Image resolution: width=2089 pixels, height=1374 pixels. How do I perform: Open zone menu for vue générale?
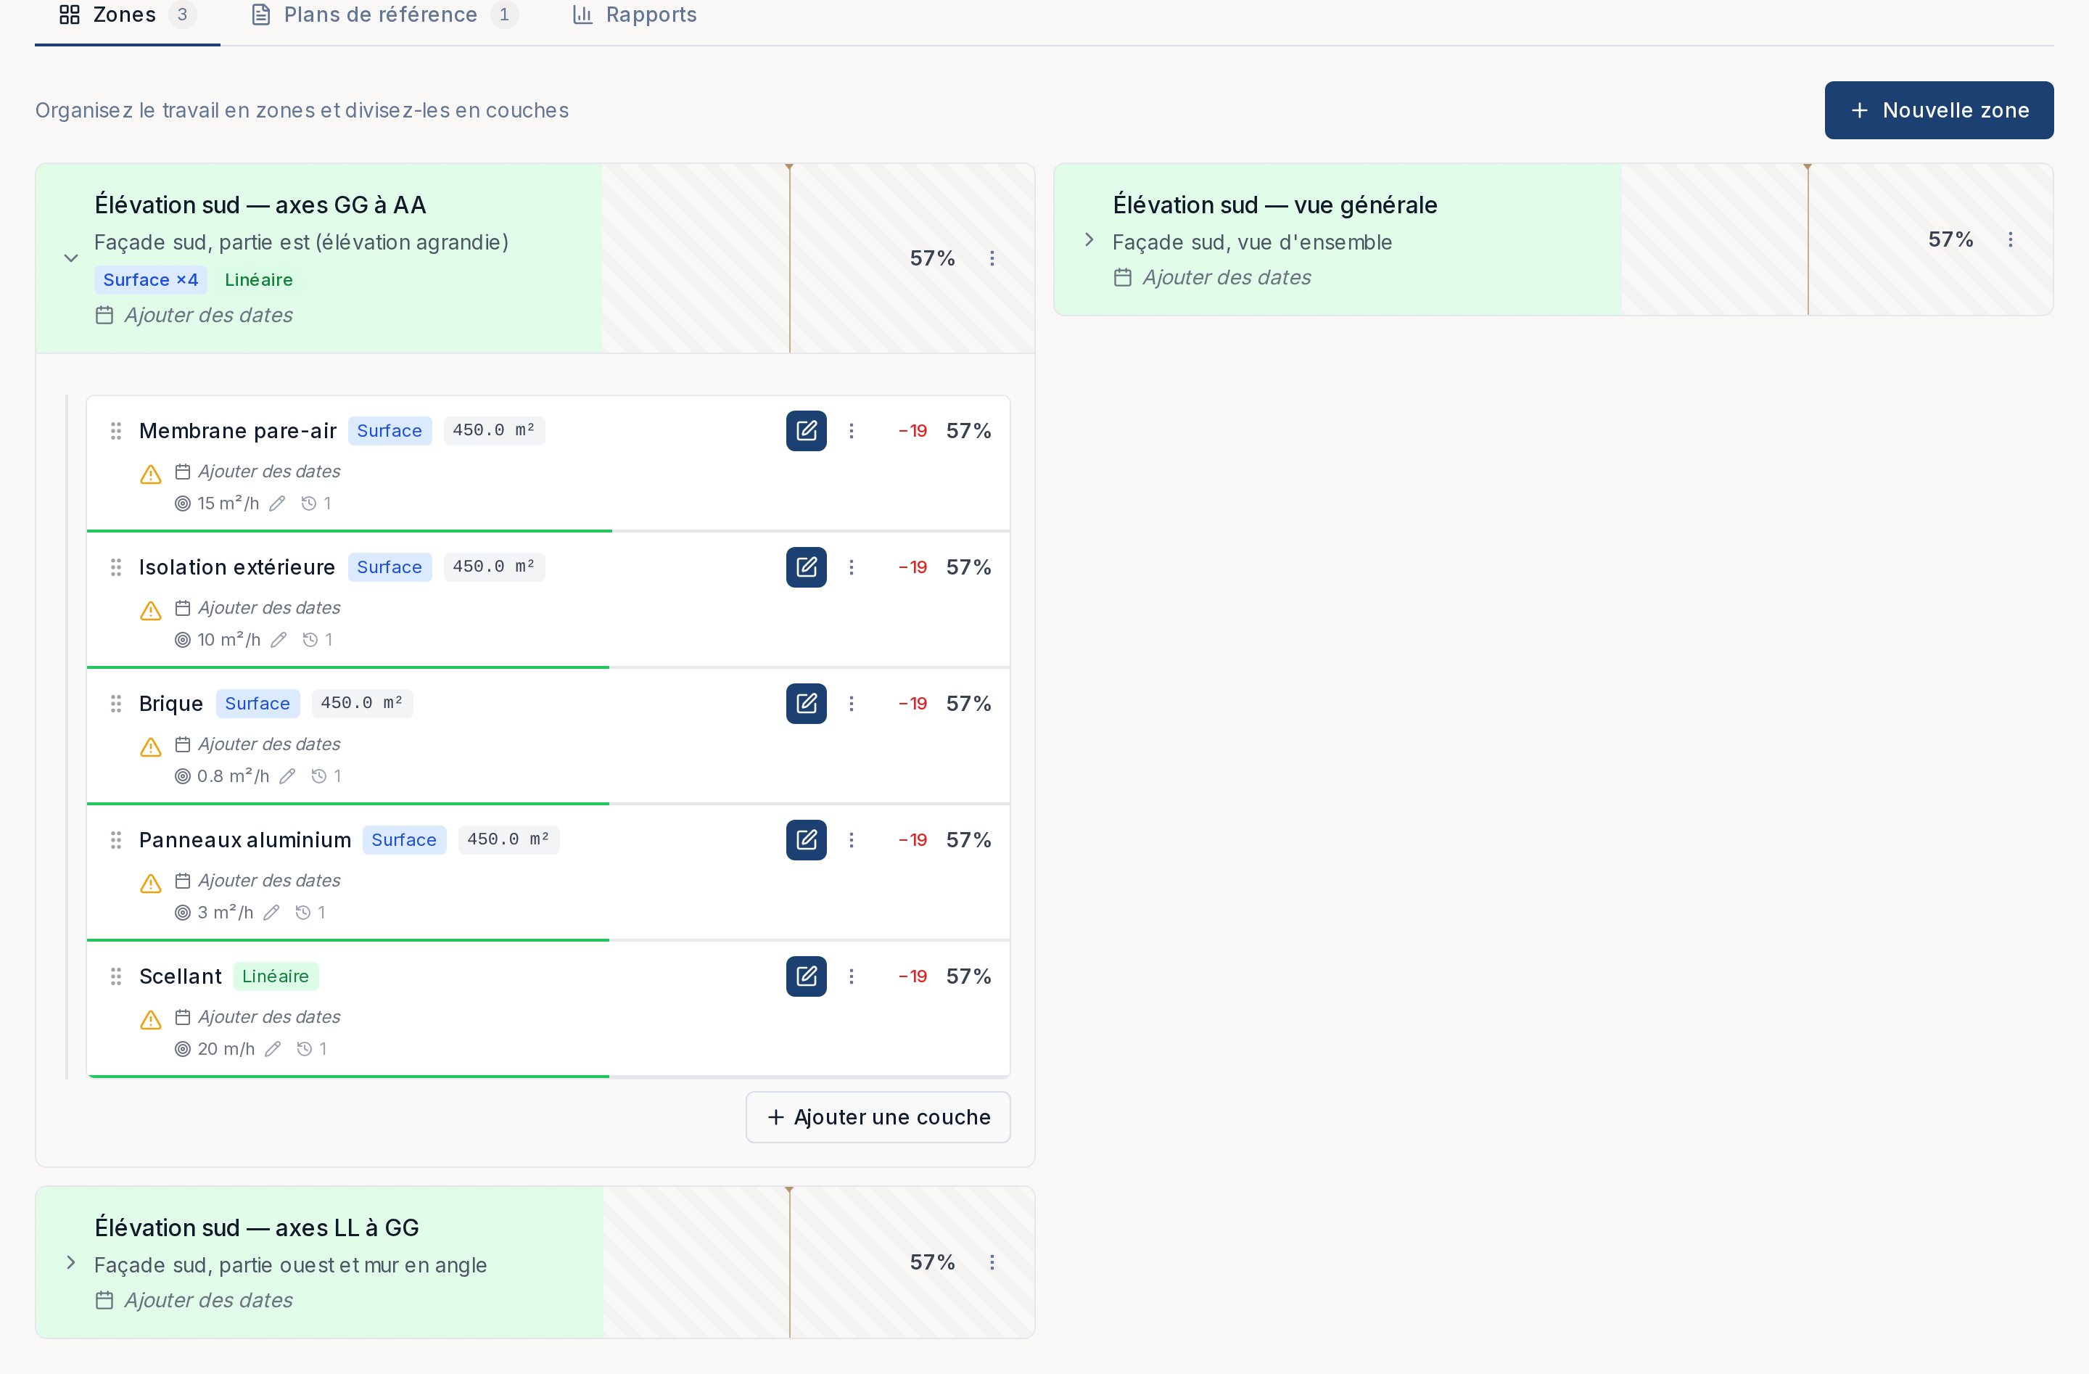click(2011, 239)
